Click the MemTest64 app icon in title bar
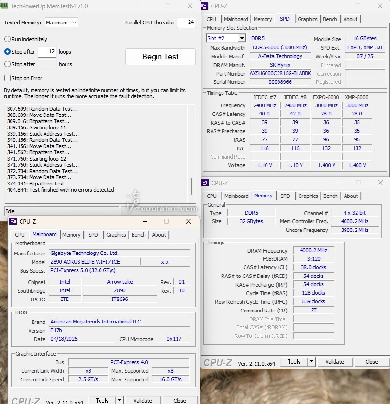 (x=4, y=5)
